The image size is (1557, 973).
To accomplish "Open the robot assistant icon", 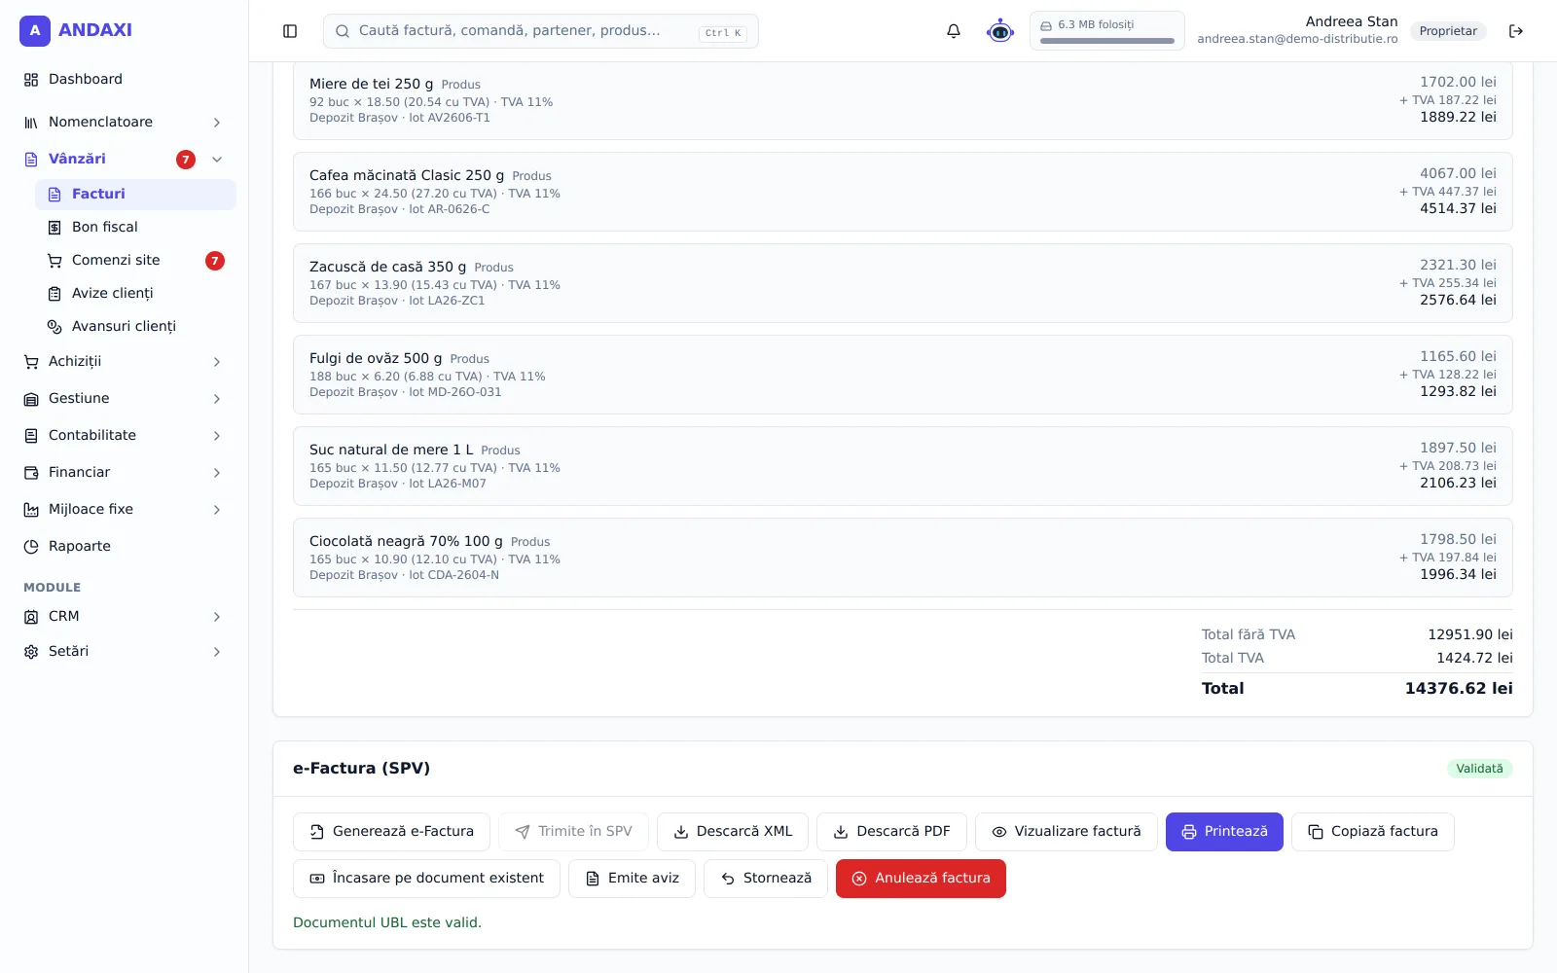I will [x=1000, y=31].
